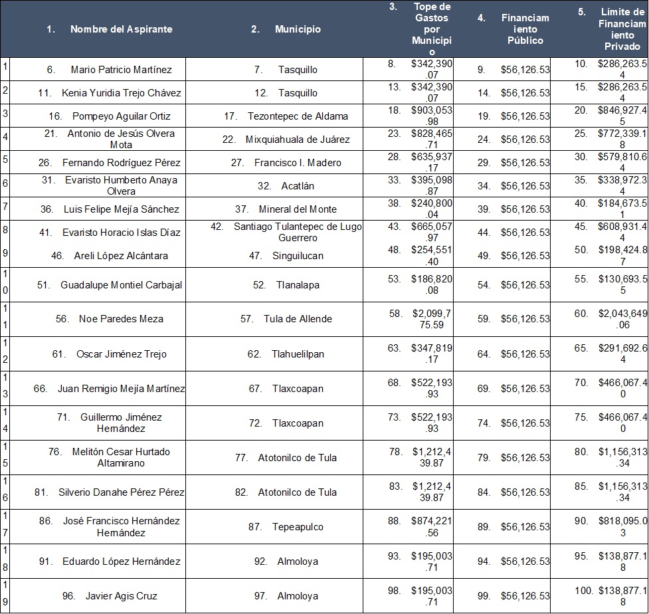Image resolution: width=649 pixels, height=614 pixels.
Task: Select municipio 'Mineral del Monte'
Action: 298,209
